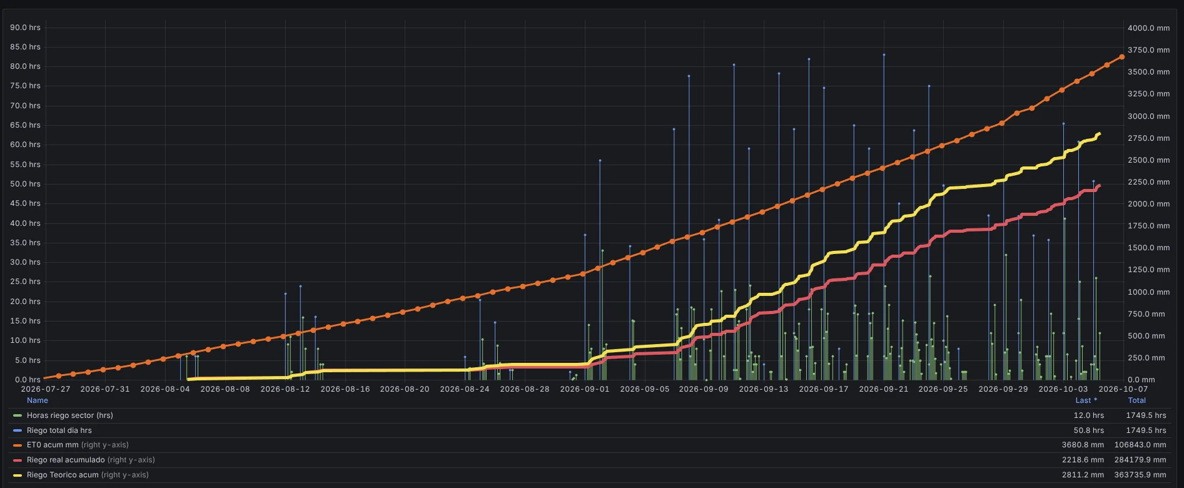Image resolution: width=1184 pixels, height=488 pixels.
Task: Click the 12.0 hrs Last value
Action: 1089,415
